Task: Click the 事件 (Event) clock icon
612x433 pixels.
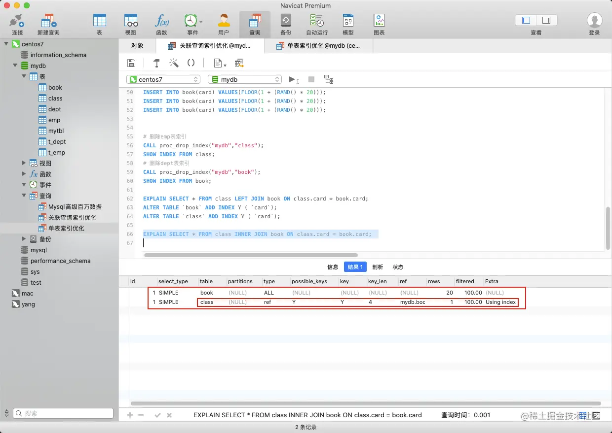Action: click(191, 21)
